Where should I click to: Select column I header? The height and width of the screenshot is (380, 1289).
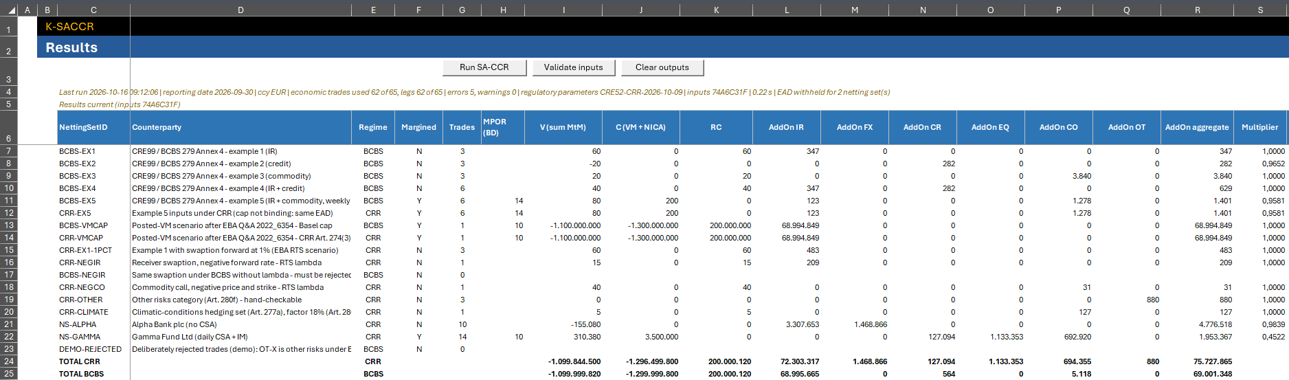pyautogui.click(x=563, y=10)
